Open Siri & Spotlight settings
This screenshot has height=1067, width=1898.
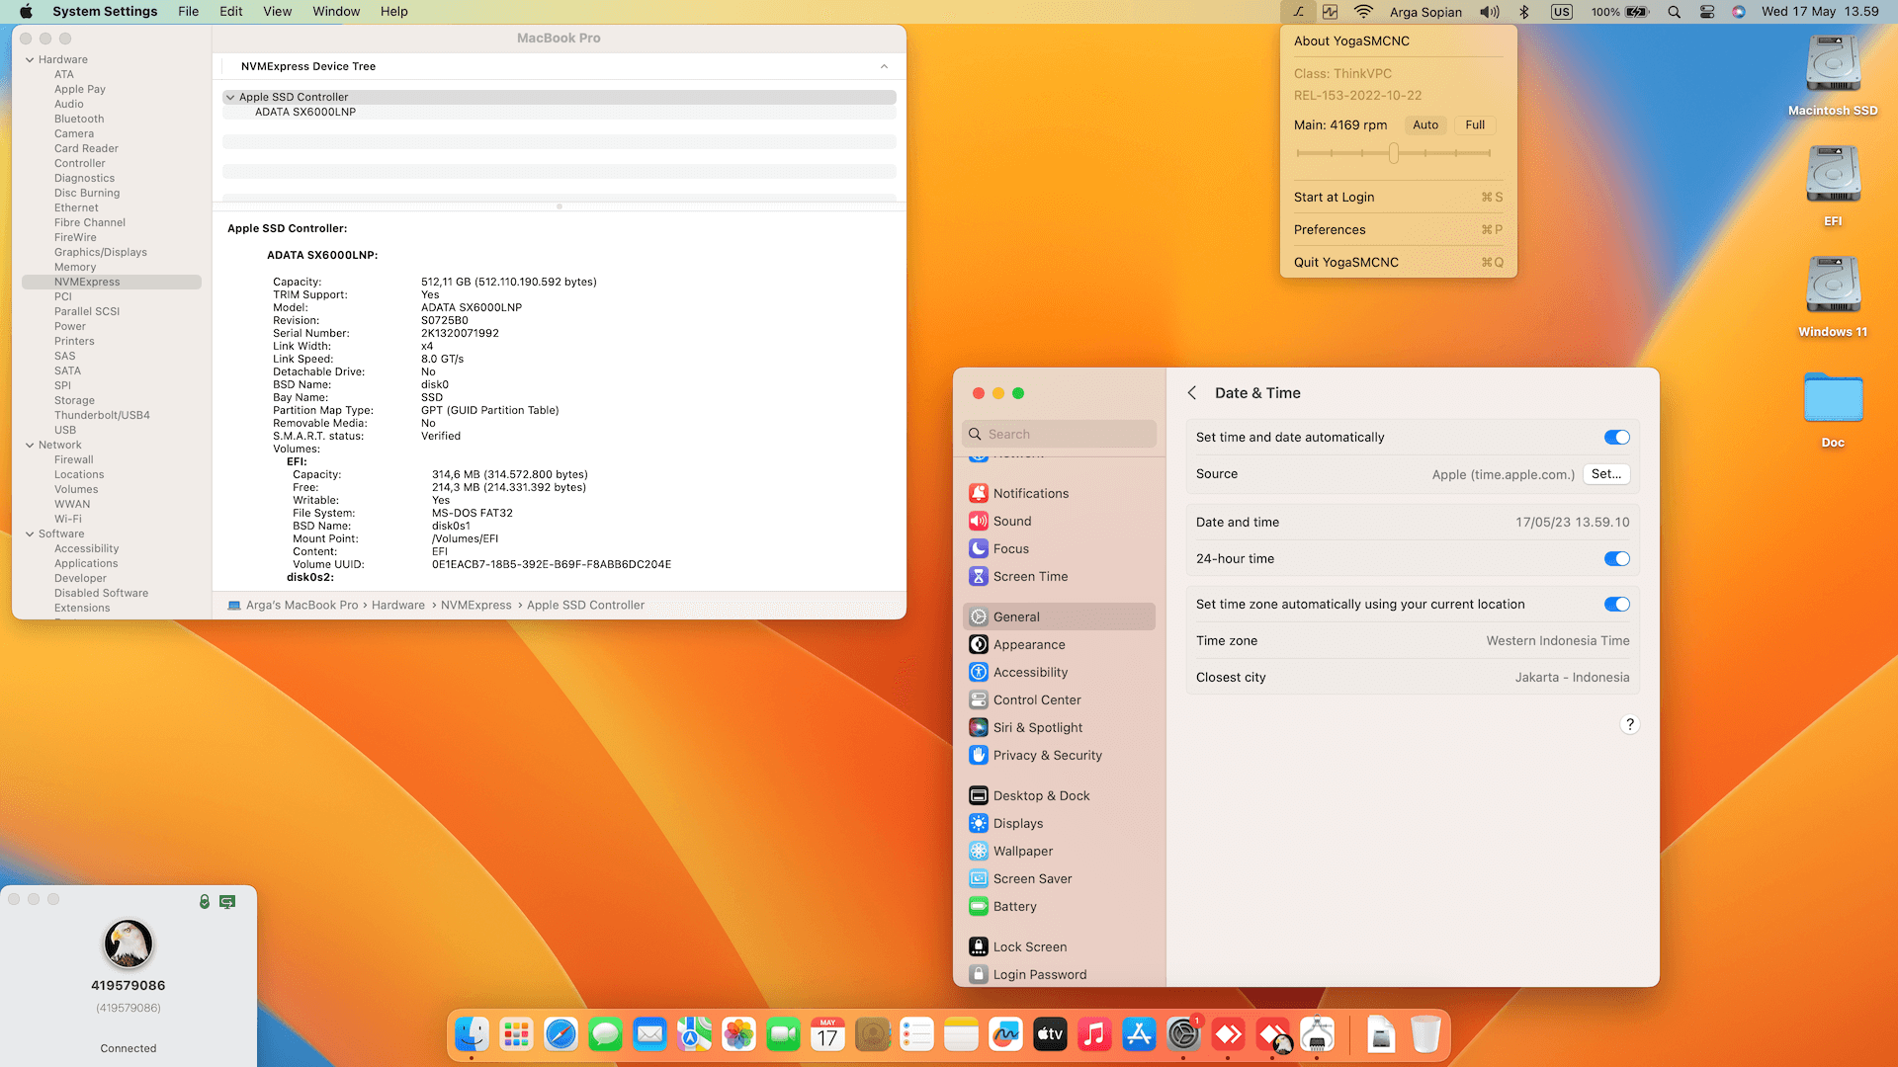pos(1037,727)
